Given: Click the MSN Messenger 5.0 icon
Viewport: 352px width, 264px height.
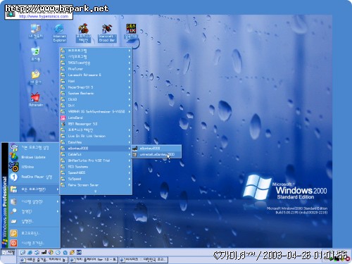Looking at the screenshot, I should point(63,124).
